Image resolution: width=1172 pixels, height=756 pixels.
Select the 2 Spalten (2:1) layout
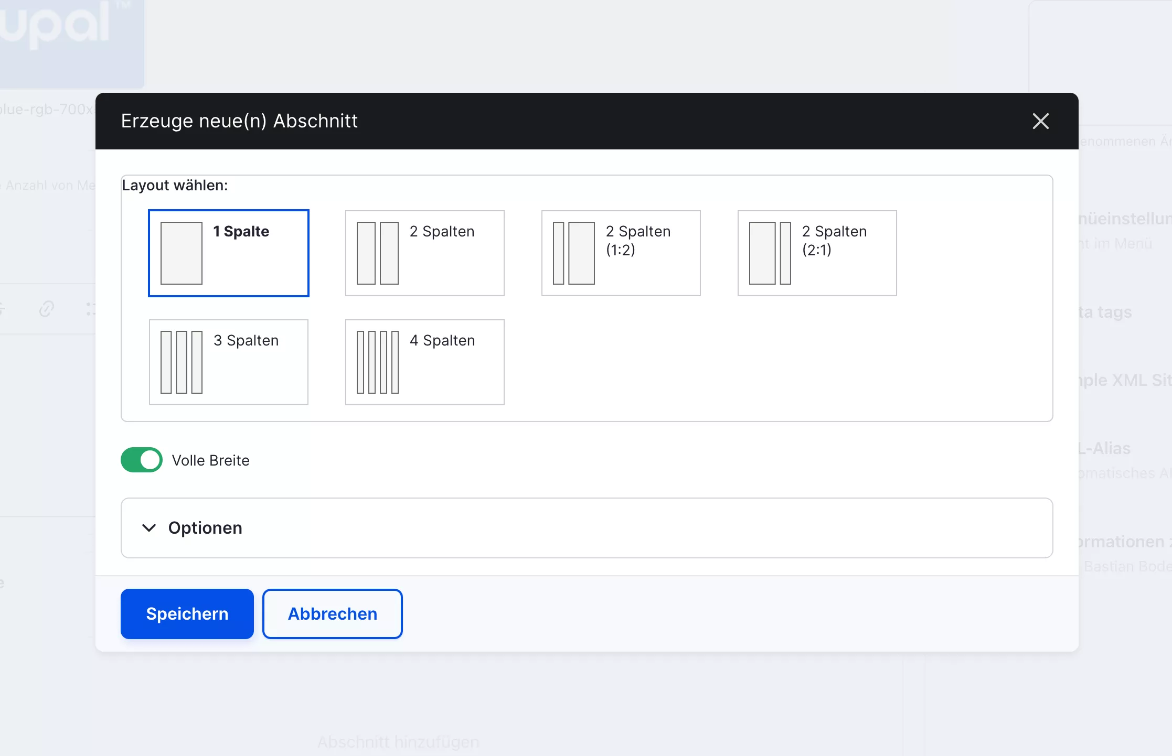[817, 253]
